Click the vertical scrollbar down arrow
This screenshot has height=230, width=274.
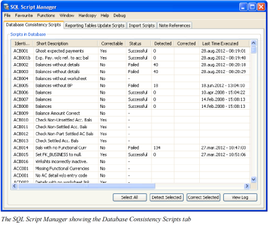click(x=254, y=179)
